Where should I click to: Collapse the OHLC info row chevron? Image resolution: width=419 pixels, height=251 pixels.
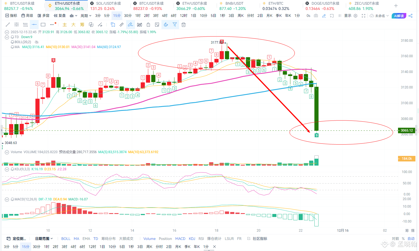7,32
